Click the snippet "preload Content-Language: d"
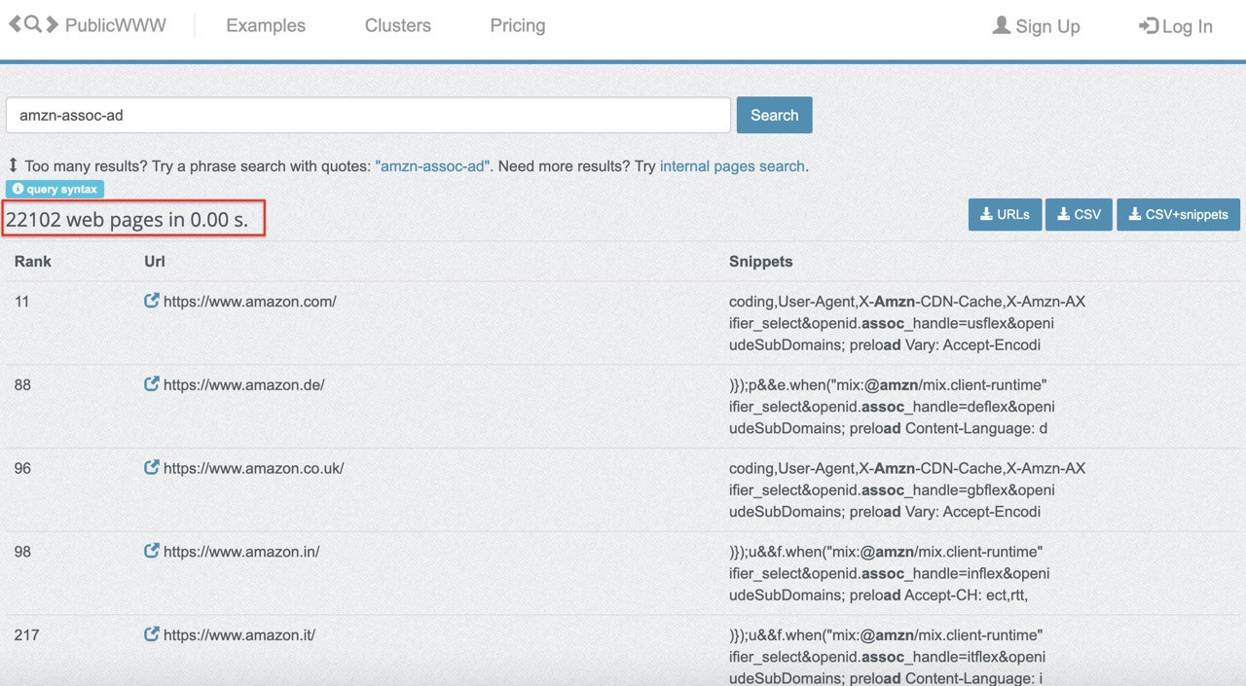Viewport: 1246px width, 686px height. click(888, 428)
